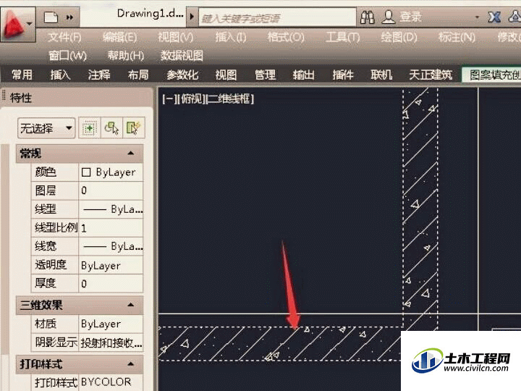Switch to the 联机 ribbon tab
This screenshot has width=521, height=391.
[381, 75]
